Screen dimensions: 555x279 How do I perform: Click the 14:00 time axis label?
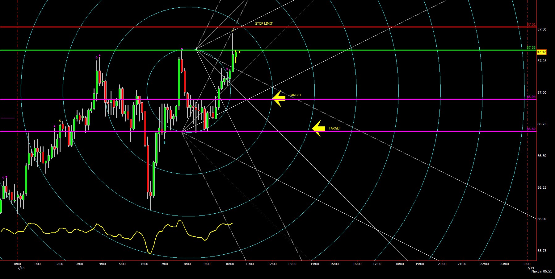click(x=315, y=264)
